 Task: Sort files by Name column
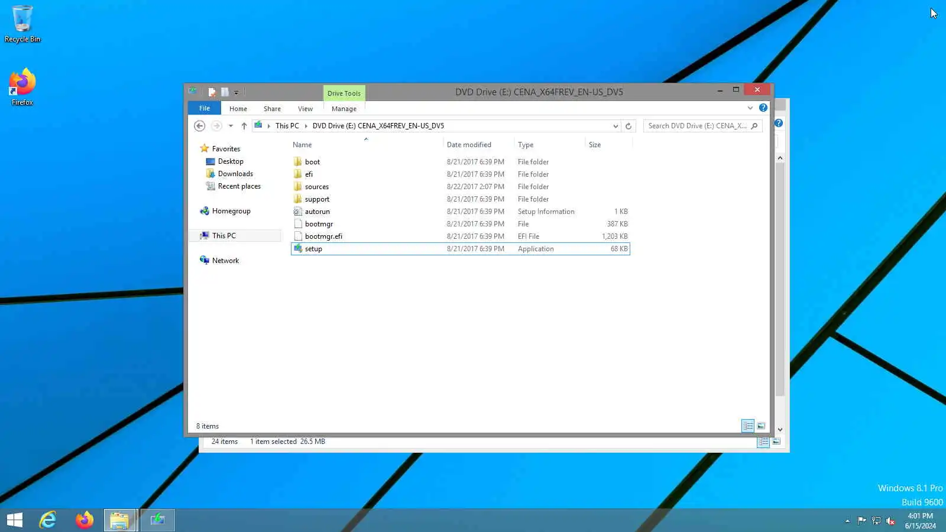tap(302, 145)
